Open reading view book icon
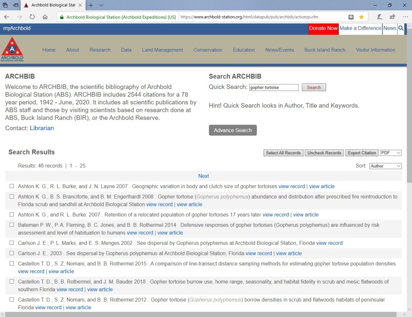Image resolution: width=412 pixels, height=317 pixels. [x=351, y=17]
